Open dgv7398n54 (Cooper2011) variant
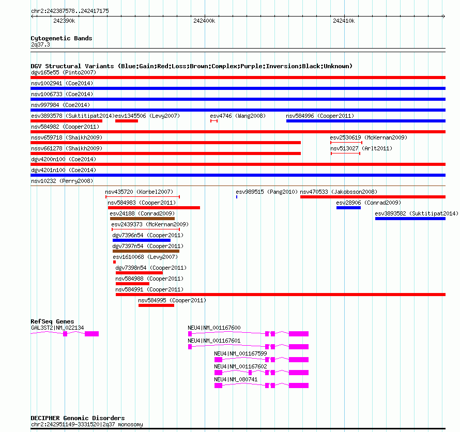Viewport: 460px width, 432px height. click(x=151, y=268)
